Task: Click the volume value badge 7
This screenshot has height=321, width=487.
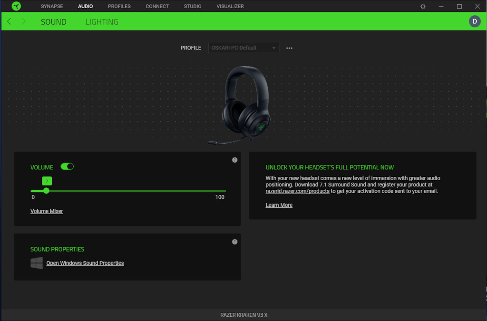Action: [x=47, y=181]
